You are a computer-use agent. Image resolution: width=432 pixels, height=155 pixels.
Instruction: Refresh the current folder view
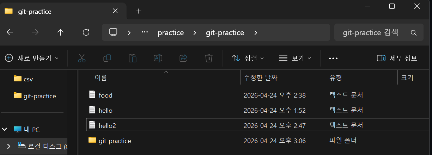(x=86, y=32)
